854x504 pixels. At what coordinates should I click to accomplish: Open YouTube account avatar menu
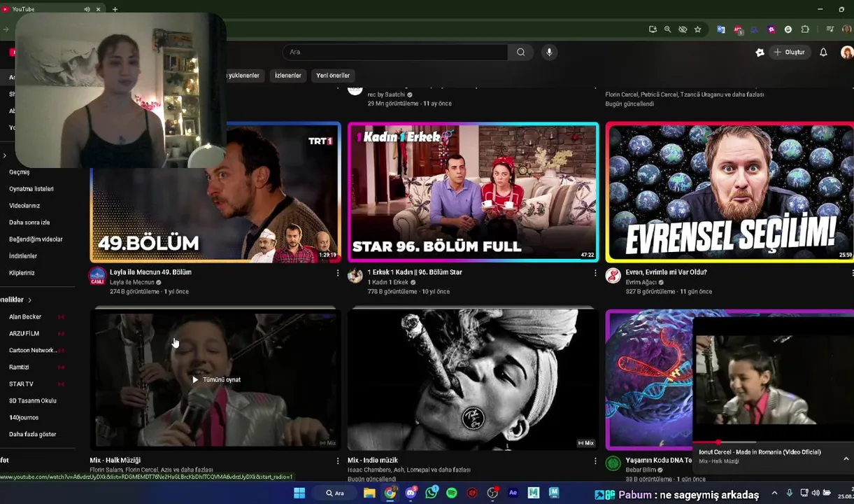846,52
